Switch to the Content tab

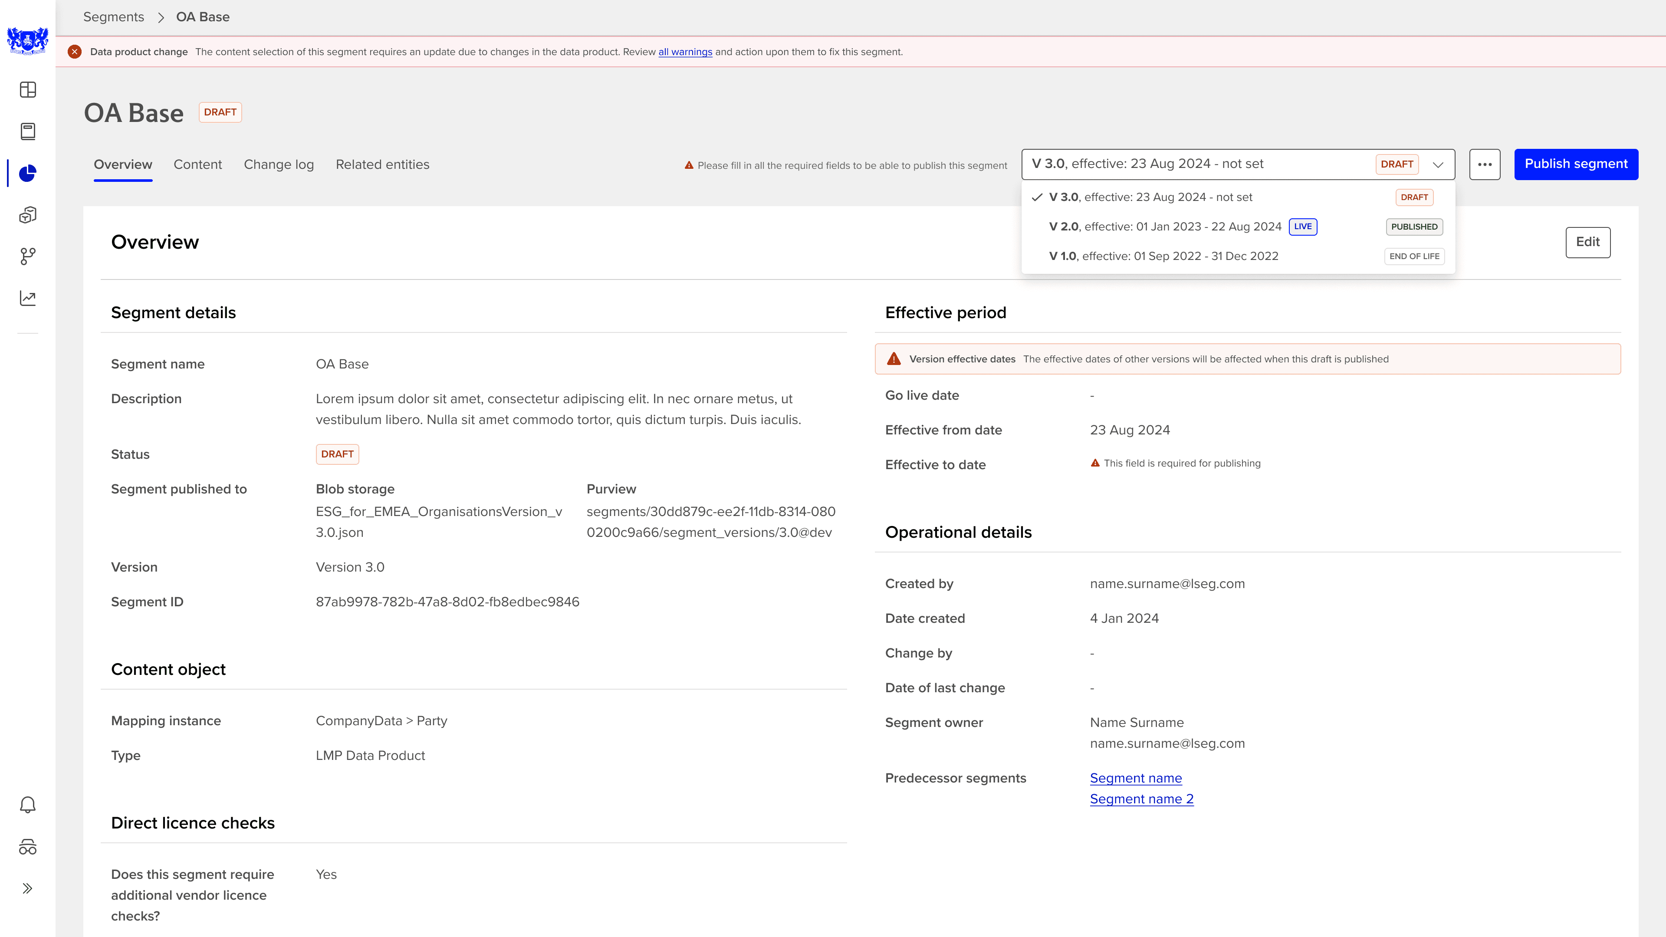pyautogui.click(x=197, y=164)
